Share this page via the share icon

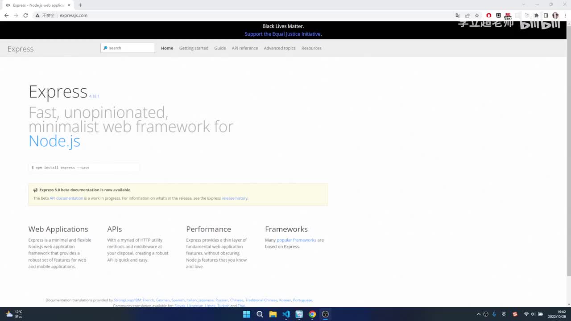tap(468, 15)
